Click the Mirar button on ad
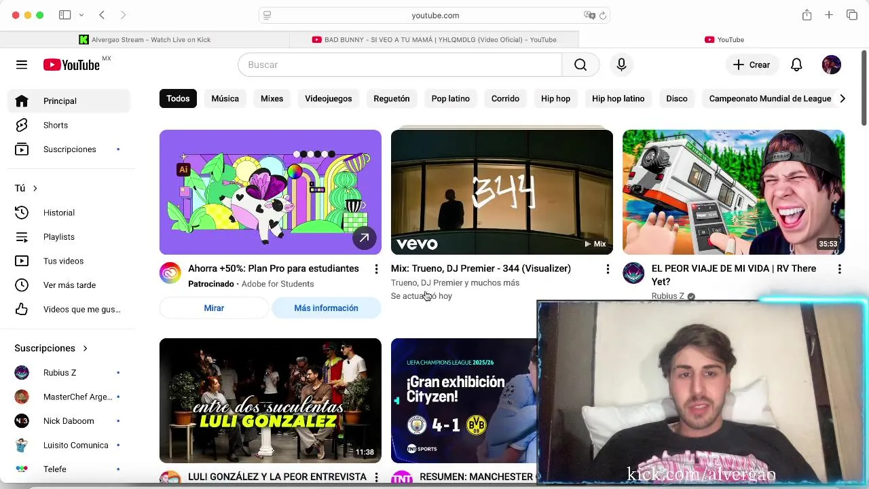 pos(214,308)
